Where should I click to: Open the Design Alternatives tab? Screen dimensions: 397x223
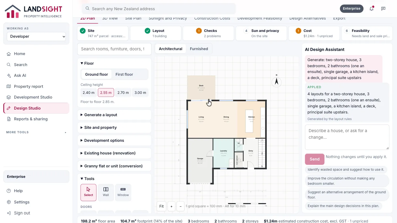tap(308, 18)
